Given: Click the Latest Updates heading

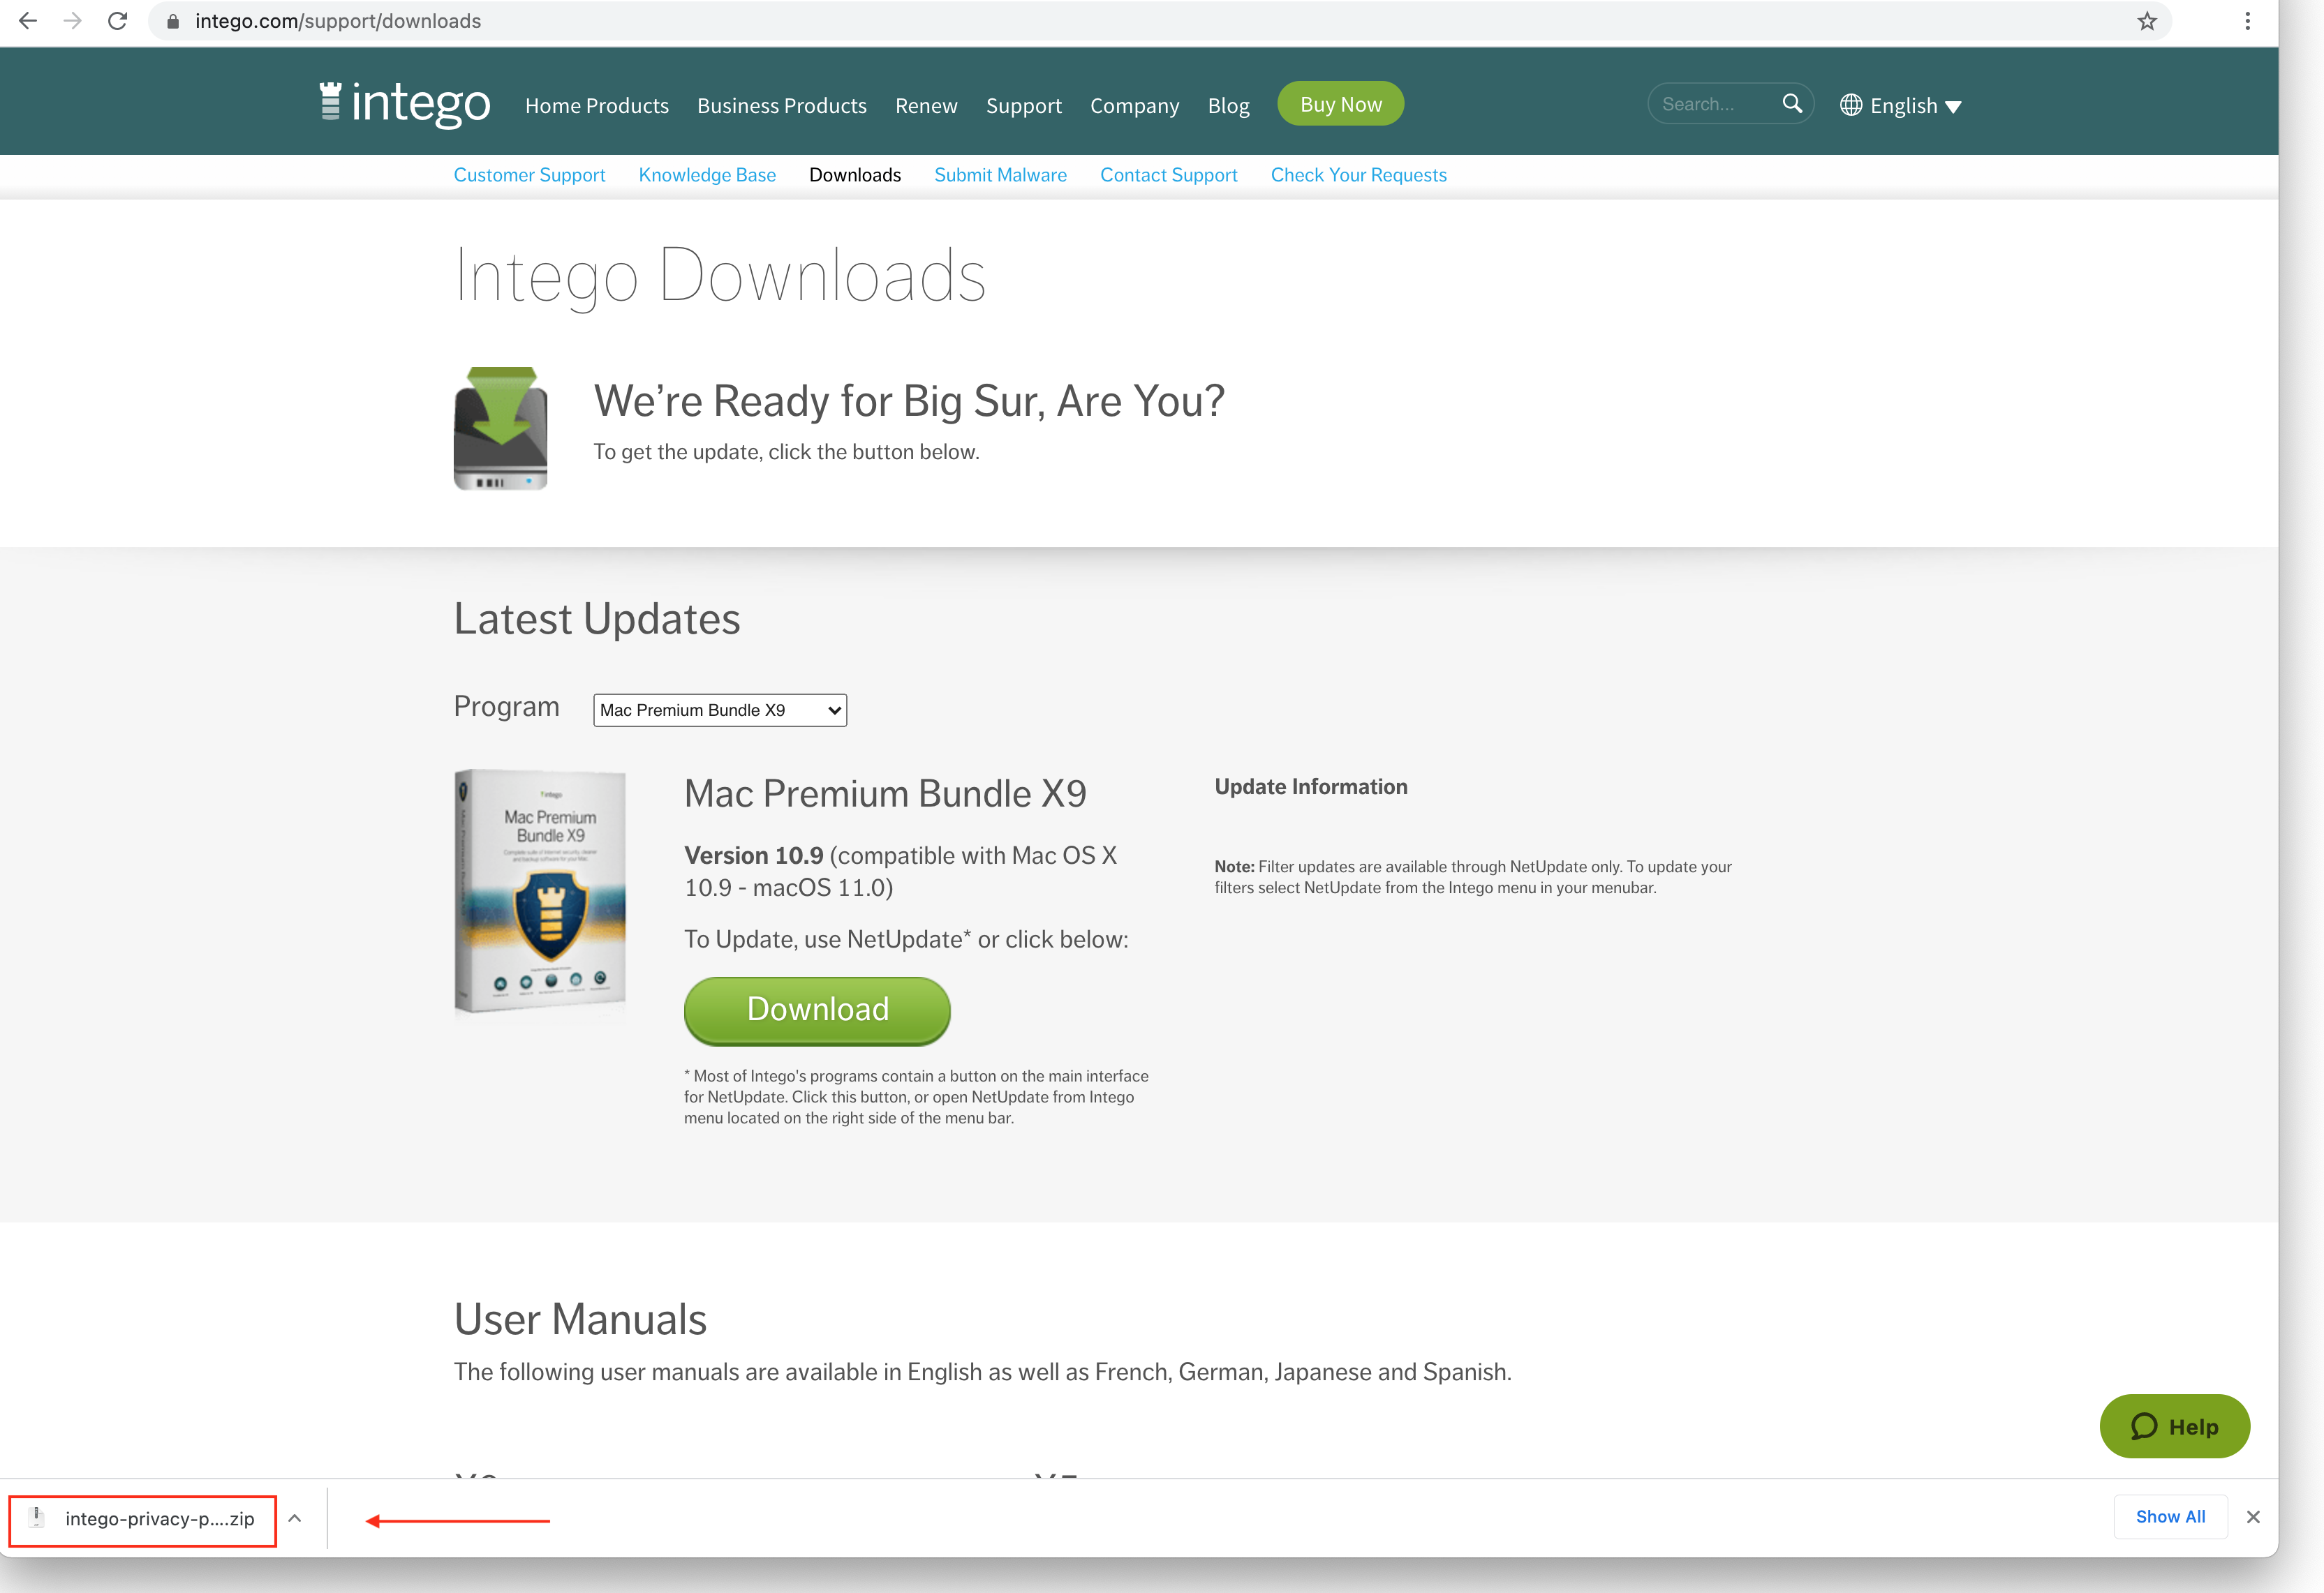Looking at the screenshot, I should click(597, 619).
